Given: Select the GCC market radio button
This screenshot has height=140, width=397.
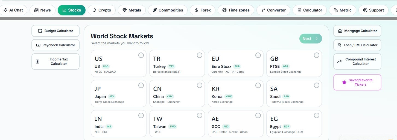Looking at the screenshot, I should tap(258, 115).
